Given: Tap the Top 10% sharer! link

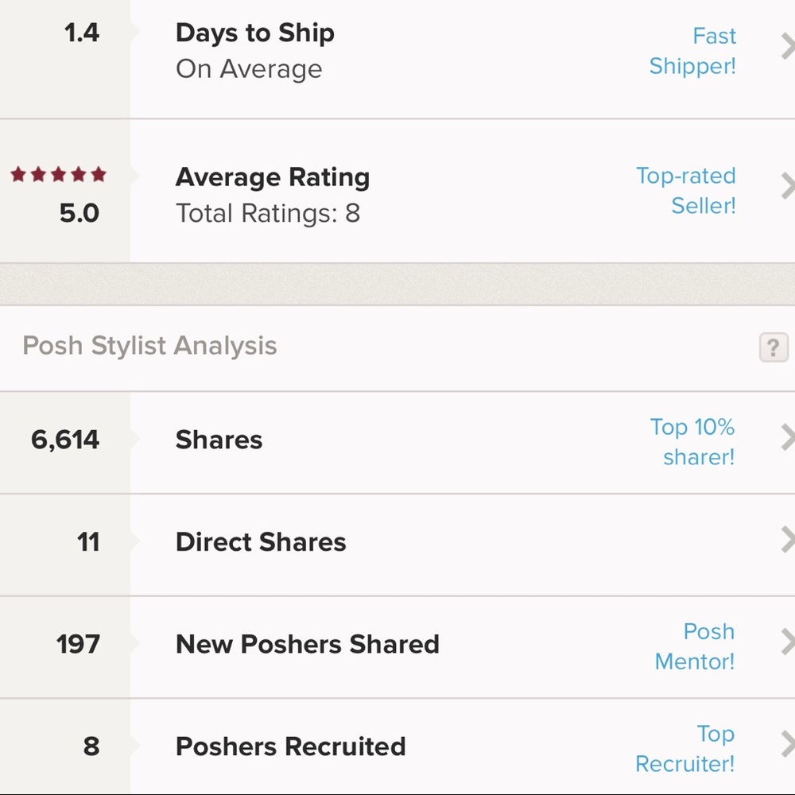Looking at the screenshot, I should pos(692,442).
